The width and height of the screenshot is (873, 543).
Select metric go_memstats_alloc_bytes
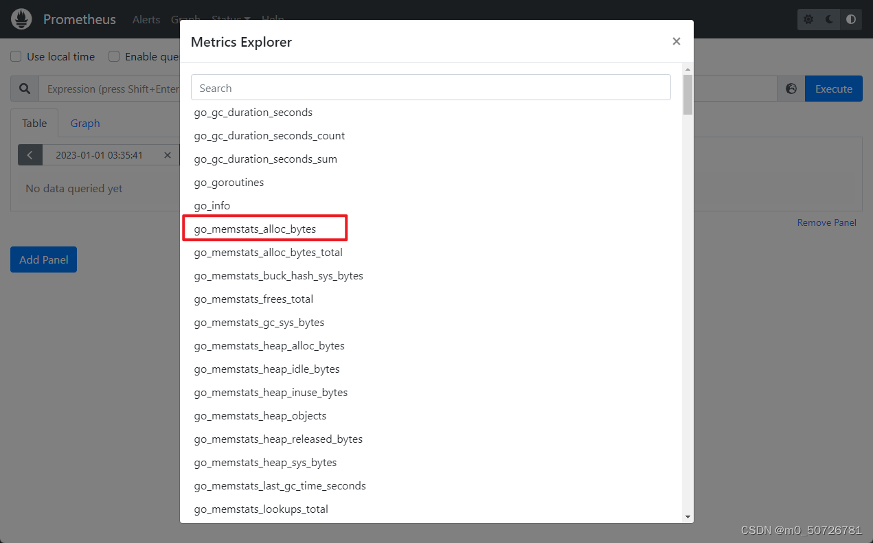tap(255, 229)
